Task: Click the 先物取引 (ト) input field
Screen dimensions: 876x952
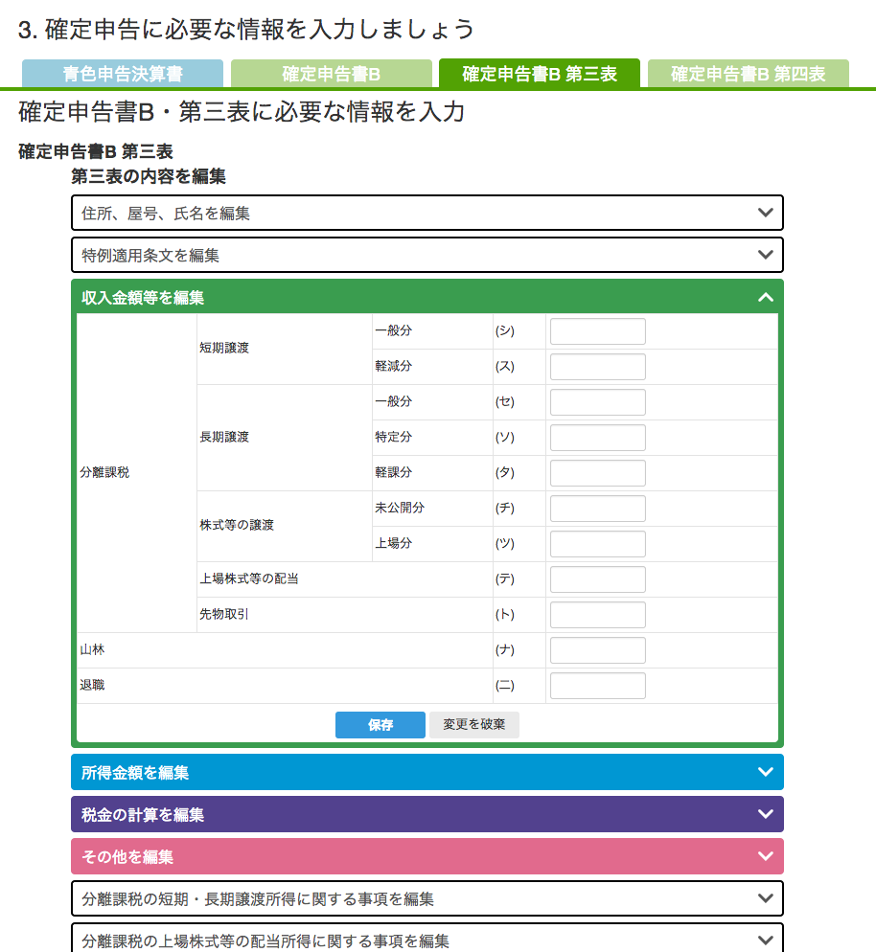Action: 597,615
